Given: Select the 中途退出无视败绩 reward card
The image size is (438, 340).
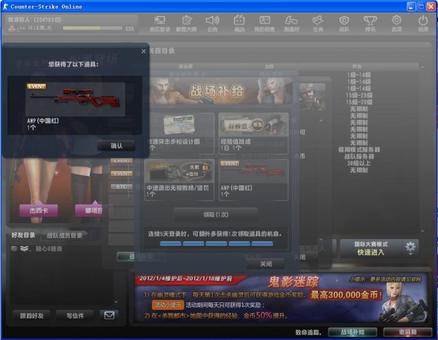Looking at the screenshot, I should tap(180, 180).
